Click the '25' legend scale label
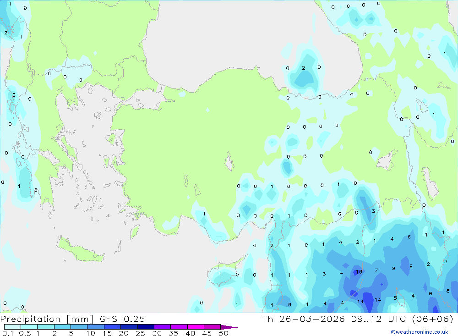Image resolution: width=458 pixels, height=336 pixels. 140,333
